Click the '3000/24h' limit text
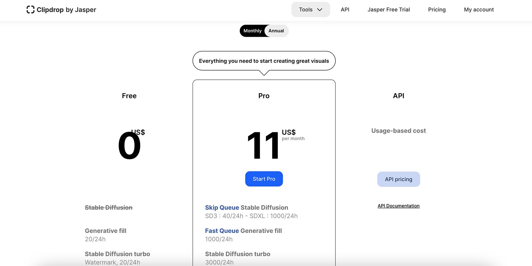This screenshot has height=266, width=532. [x=219, y=263]
